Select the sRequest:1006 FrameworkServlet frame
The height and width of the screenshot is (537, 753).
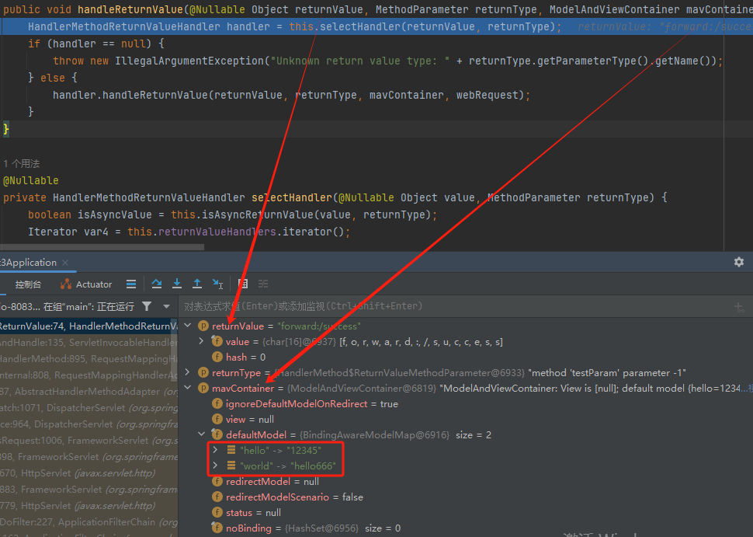[88, 441]
